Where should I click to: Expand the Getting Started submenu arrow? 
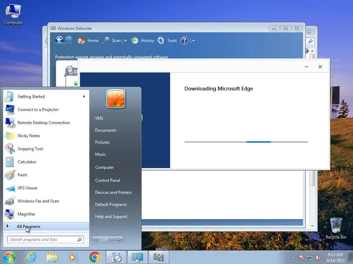(x=84, y=97)
